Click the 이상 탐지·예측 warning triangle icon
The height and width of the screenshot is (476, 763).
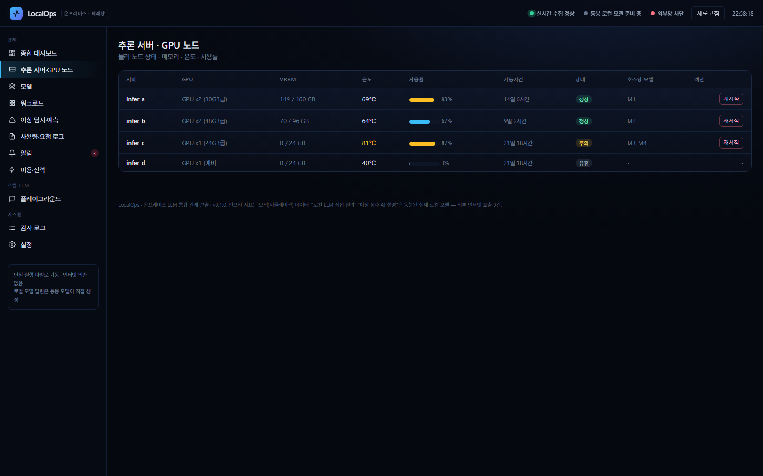(12, 120)
